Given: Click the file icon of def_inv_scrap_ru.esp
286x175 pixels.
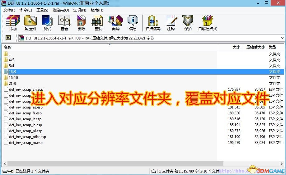Looking at the screenshot, I should pyautogui.click(x=6, y=143).
